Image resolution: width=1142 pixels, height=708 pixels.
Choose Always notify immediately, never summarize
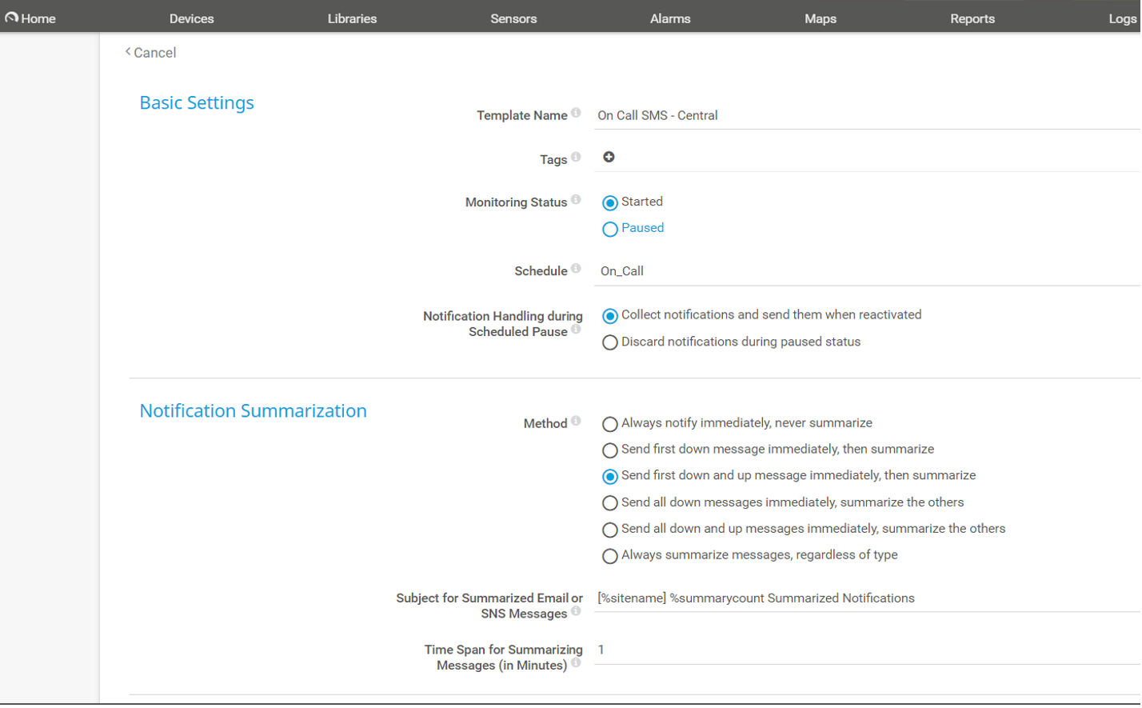(x=610, y=424)
